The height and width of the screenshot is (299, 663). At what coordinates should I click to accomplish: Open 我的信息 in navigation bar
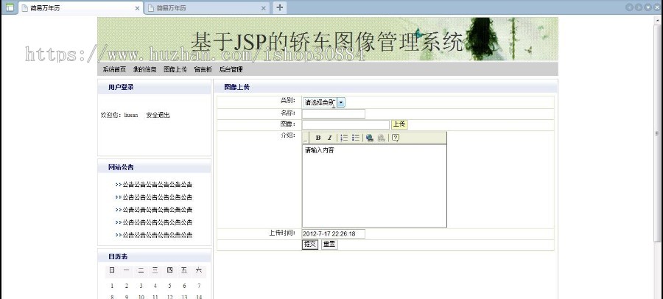pyautogui.click(x=144, y=69)
